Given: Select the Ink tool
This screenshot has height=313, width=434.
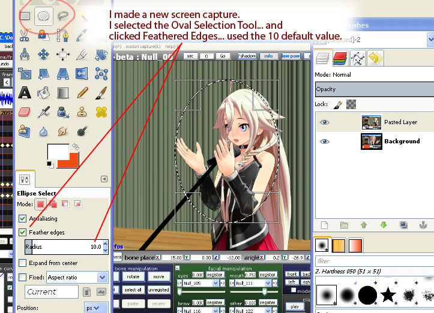Looking at the screenshot, I should click(63, 112).
